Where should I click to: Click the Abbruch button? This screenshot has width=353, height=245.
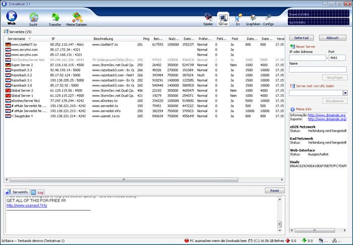[x=332, y=38]
